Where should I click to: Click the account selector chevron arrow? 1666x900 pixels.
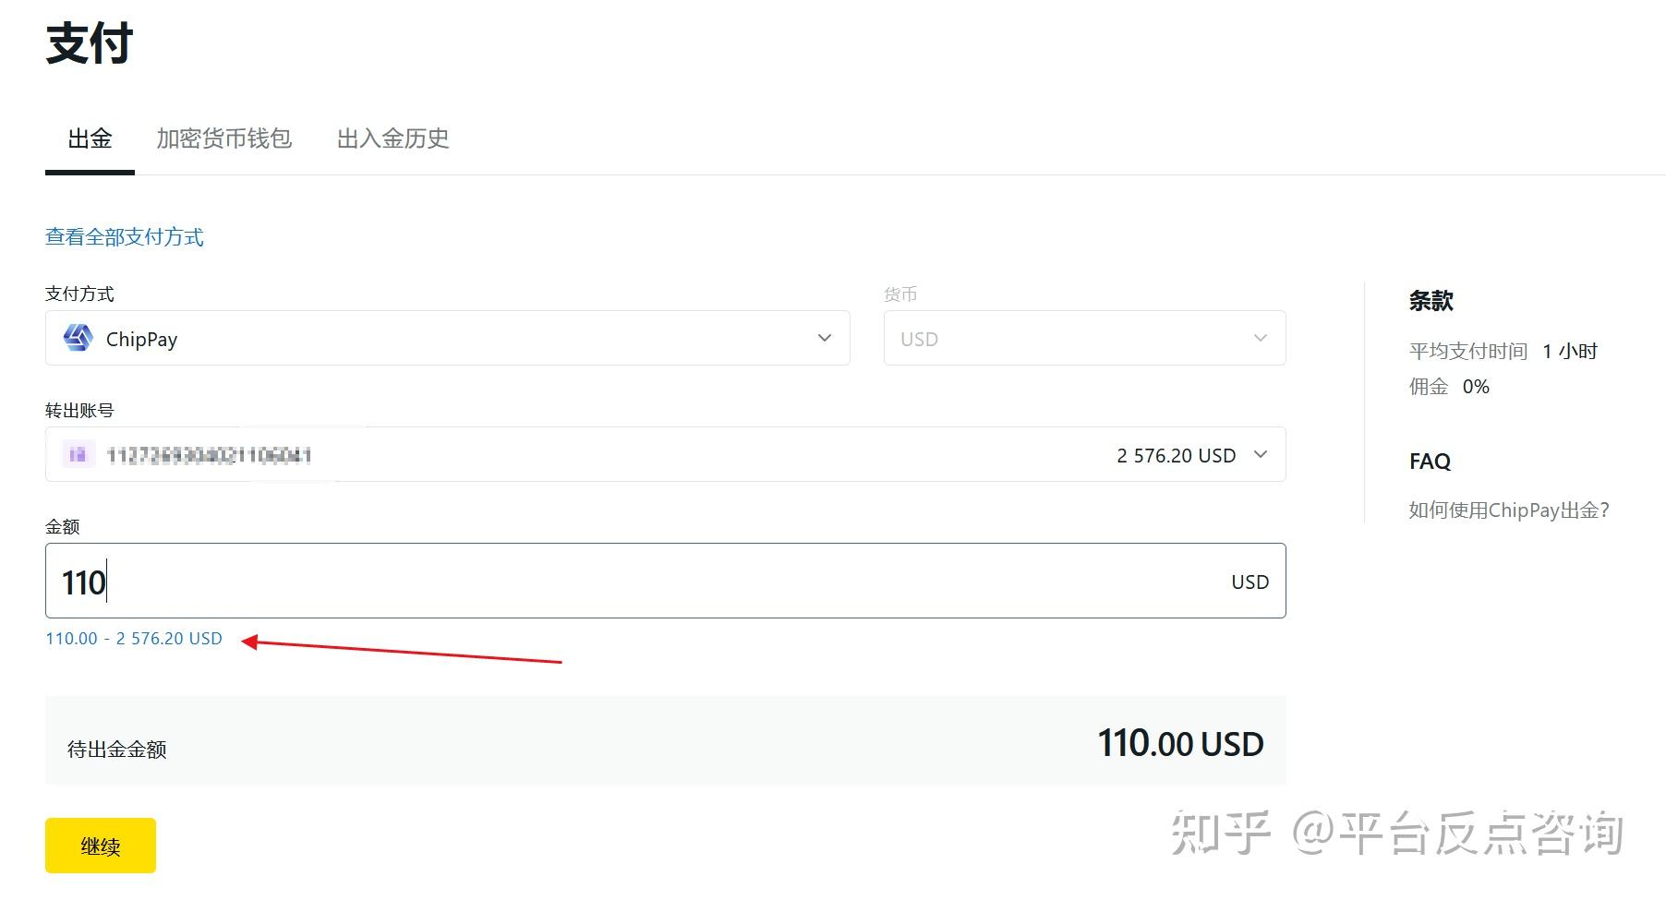click(1261, 454)
